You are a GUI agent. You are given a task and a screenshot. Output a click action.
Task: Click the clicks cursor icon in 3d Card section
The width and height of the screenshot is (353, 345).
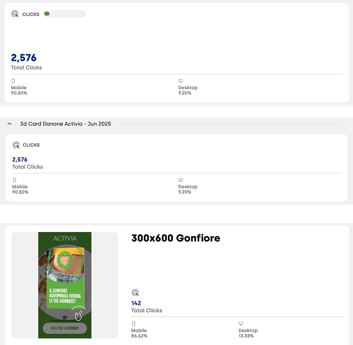pos(16,145)
